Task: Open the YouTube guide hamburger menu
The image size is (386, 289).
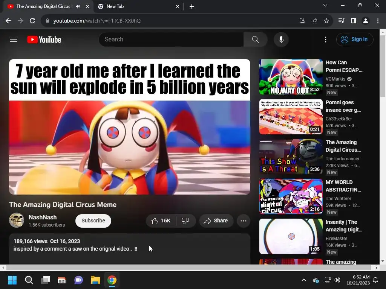Action: 14,39
